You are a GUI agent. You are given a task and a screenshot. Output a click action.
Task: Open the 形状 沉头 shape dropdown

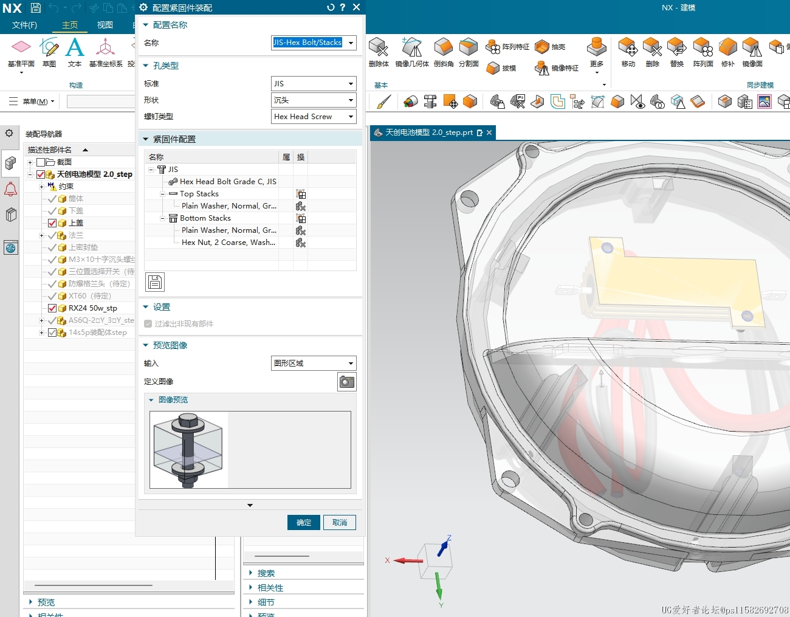(314, 100)
